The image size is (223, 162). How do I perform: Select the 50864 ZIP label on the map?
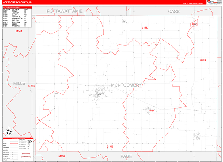[203, 60]
